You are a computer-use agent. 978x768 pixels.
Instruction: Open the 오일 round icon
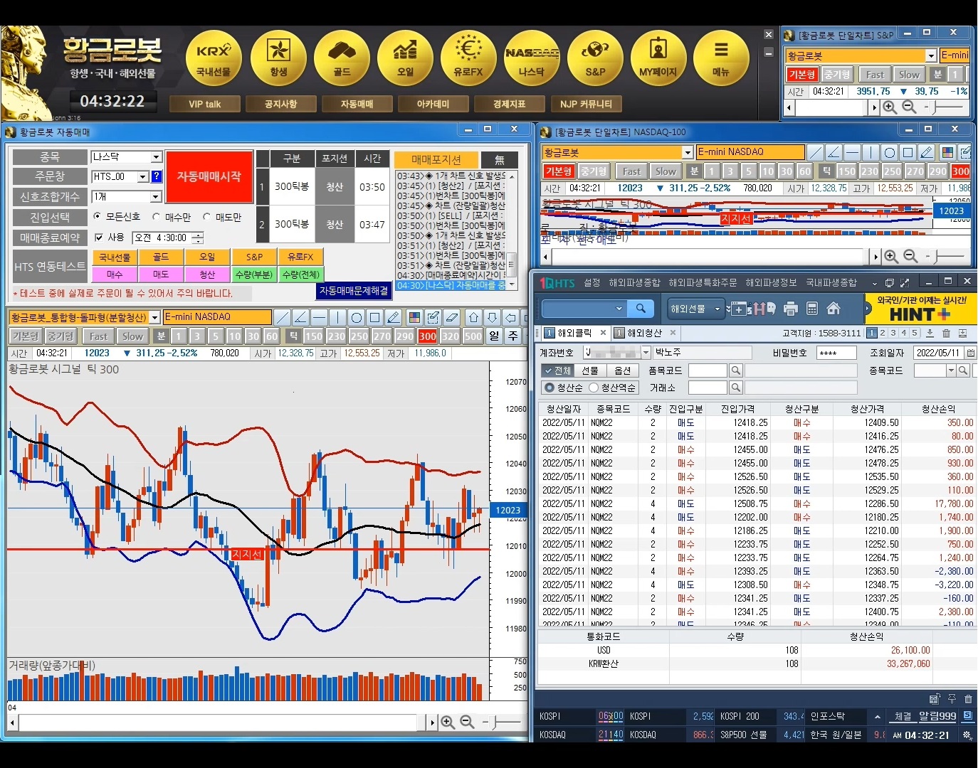click(405, 58)
